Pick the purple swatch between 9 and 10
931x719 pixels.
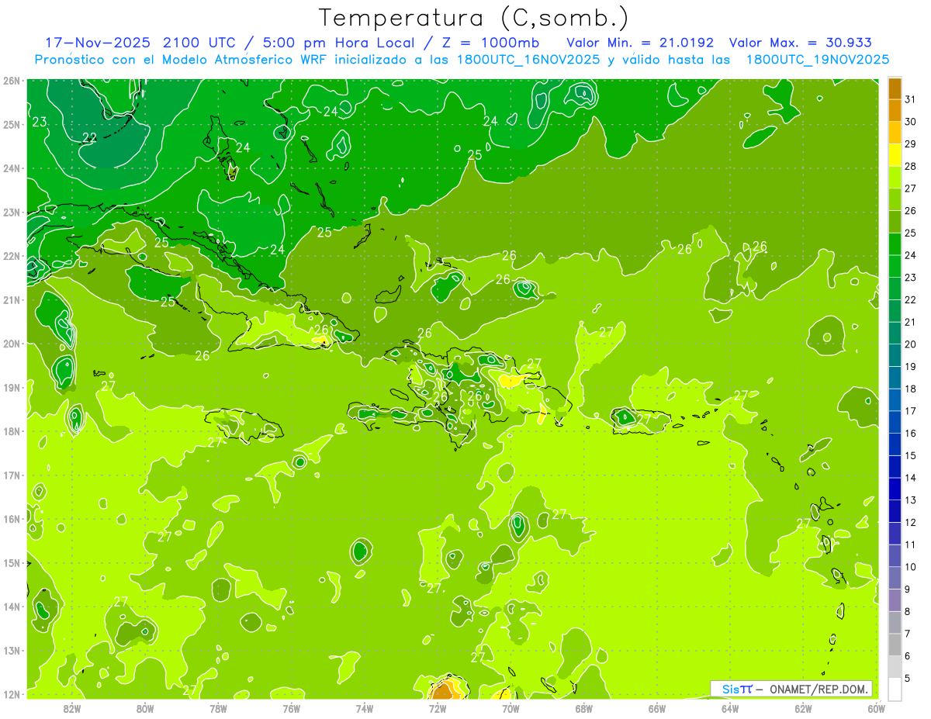tap(895, 578)
